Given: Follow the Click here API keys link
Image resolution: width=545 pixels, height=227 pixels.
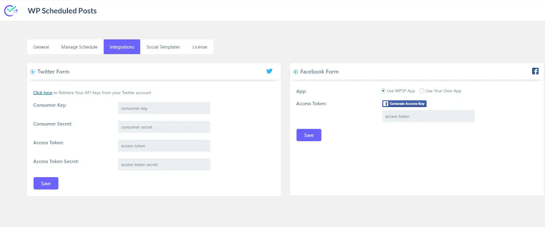Looking at the screenshot, I should pyautogui.click(x=43, y=93).
